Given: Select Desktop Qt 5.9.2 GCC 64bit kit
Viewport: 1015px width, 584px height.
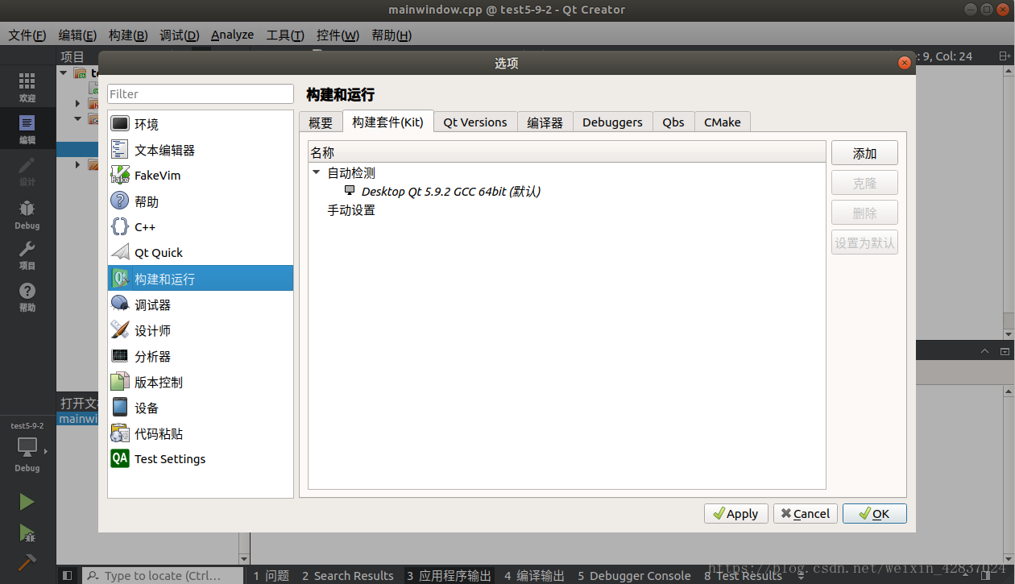Looking at the screenshot, I should coord(450,192).
